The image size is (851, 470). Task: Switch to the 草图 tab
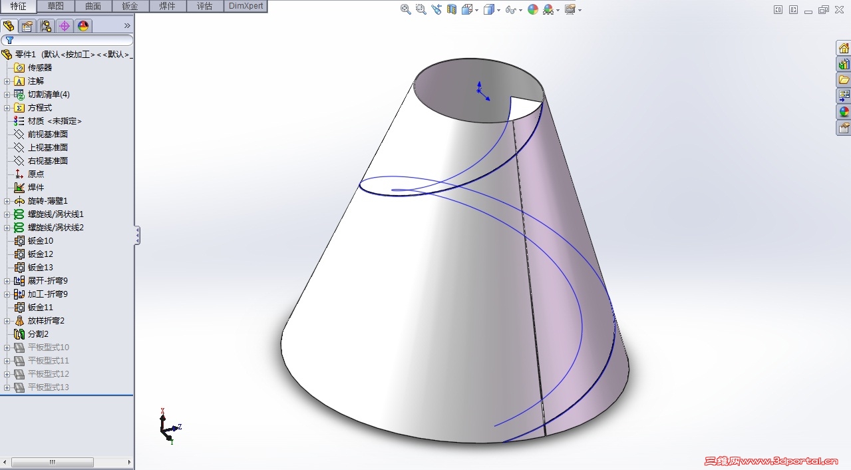[x=56, y=6]
